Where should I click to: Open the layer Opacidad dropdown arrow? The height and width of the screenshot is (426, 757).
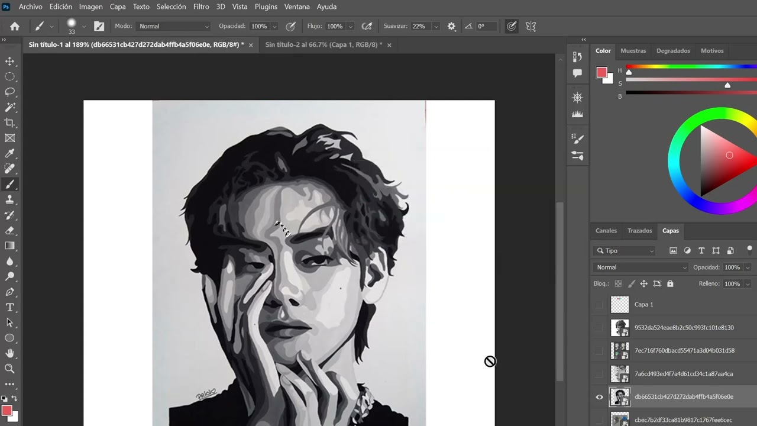(x=748, y=267)
